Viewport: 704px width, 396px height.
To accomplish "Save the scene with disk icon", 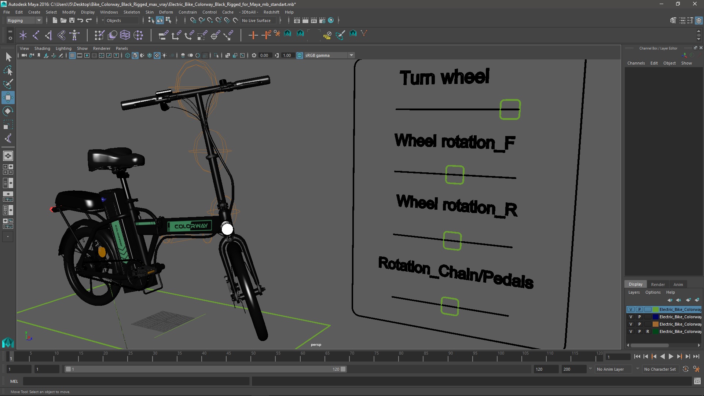I will click(x=72, y=21).
